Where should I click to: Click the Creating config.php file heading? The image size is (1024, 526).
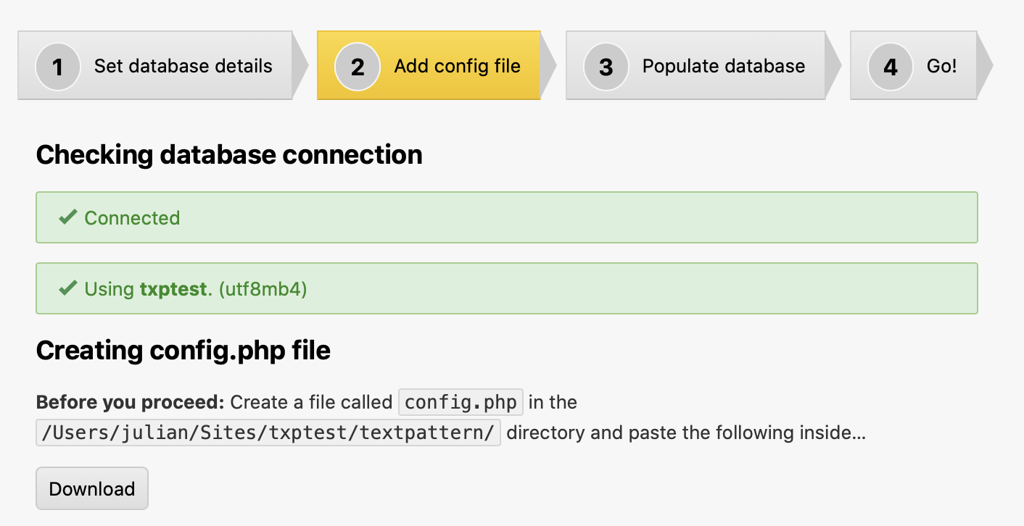183,351
